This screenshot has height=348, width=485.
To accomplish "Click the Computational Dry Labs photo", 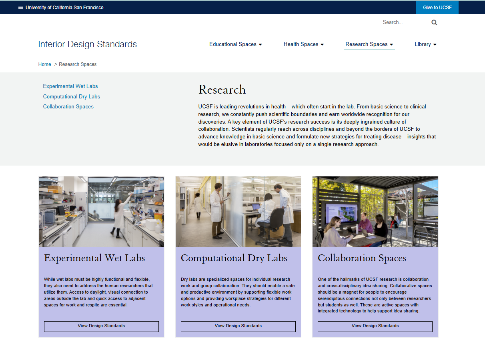I will tap(238, 212).
